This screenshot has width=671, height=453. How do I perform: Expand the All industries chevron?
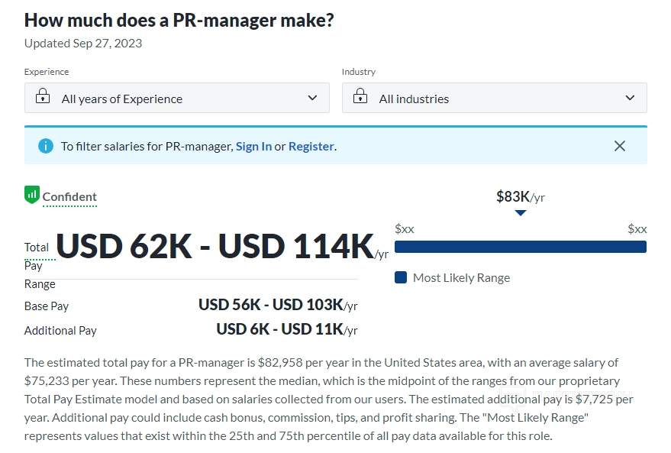coord(630,98)
